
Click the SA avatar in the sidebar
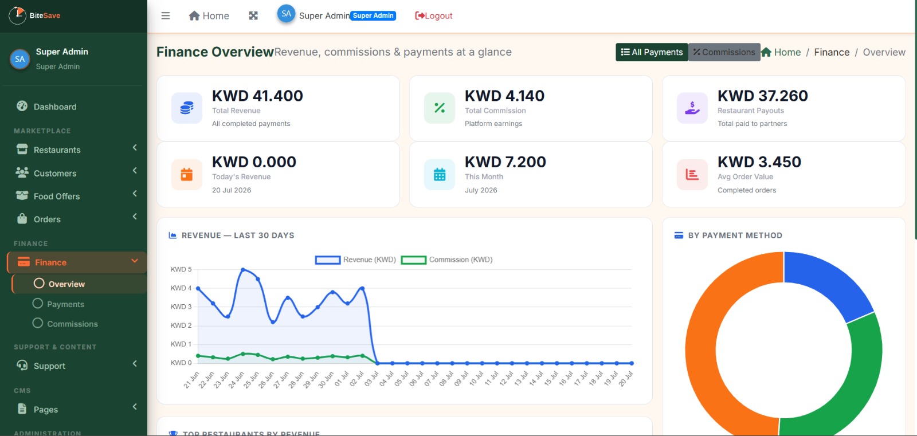click(20, 59)
